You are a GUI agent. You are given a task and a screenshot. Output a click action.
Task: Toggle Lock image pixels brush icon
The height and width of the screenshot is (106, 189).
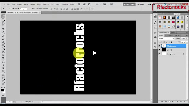167,42
